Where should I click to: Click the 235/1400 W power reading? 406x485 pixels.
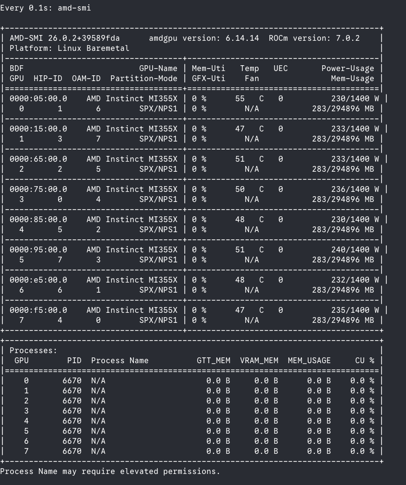pyautogui.click(x=355, y=310)
